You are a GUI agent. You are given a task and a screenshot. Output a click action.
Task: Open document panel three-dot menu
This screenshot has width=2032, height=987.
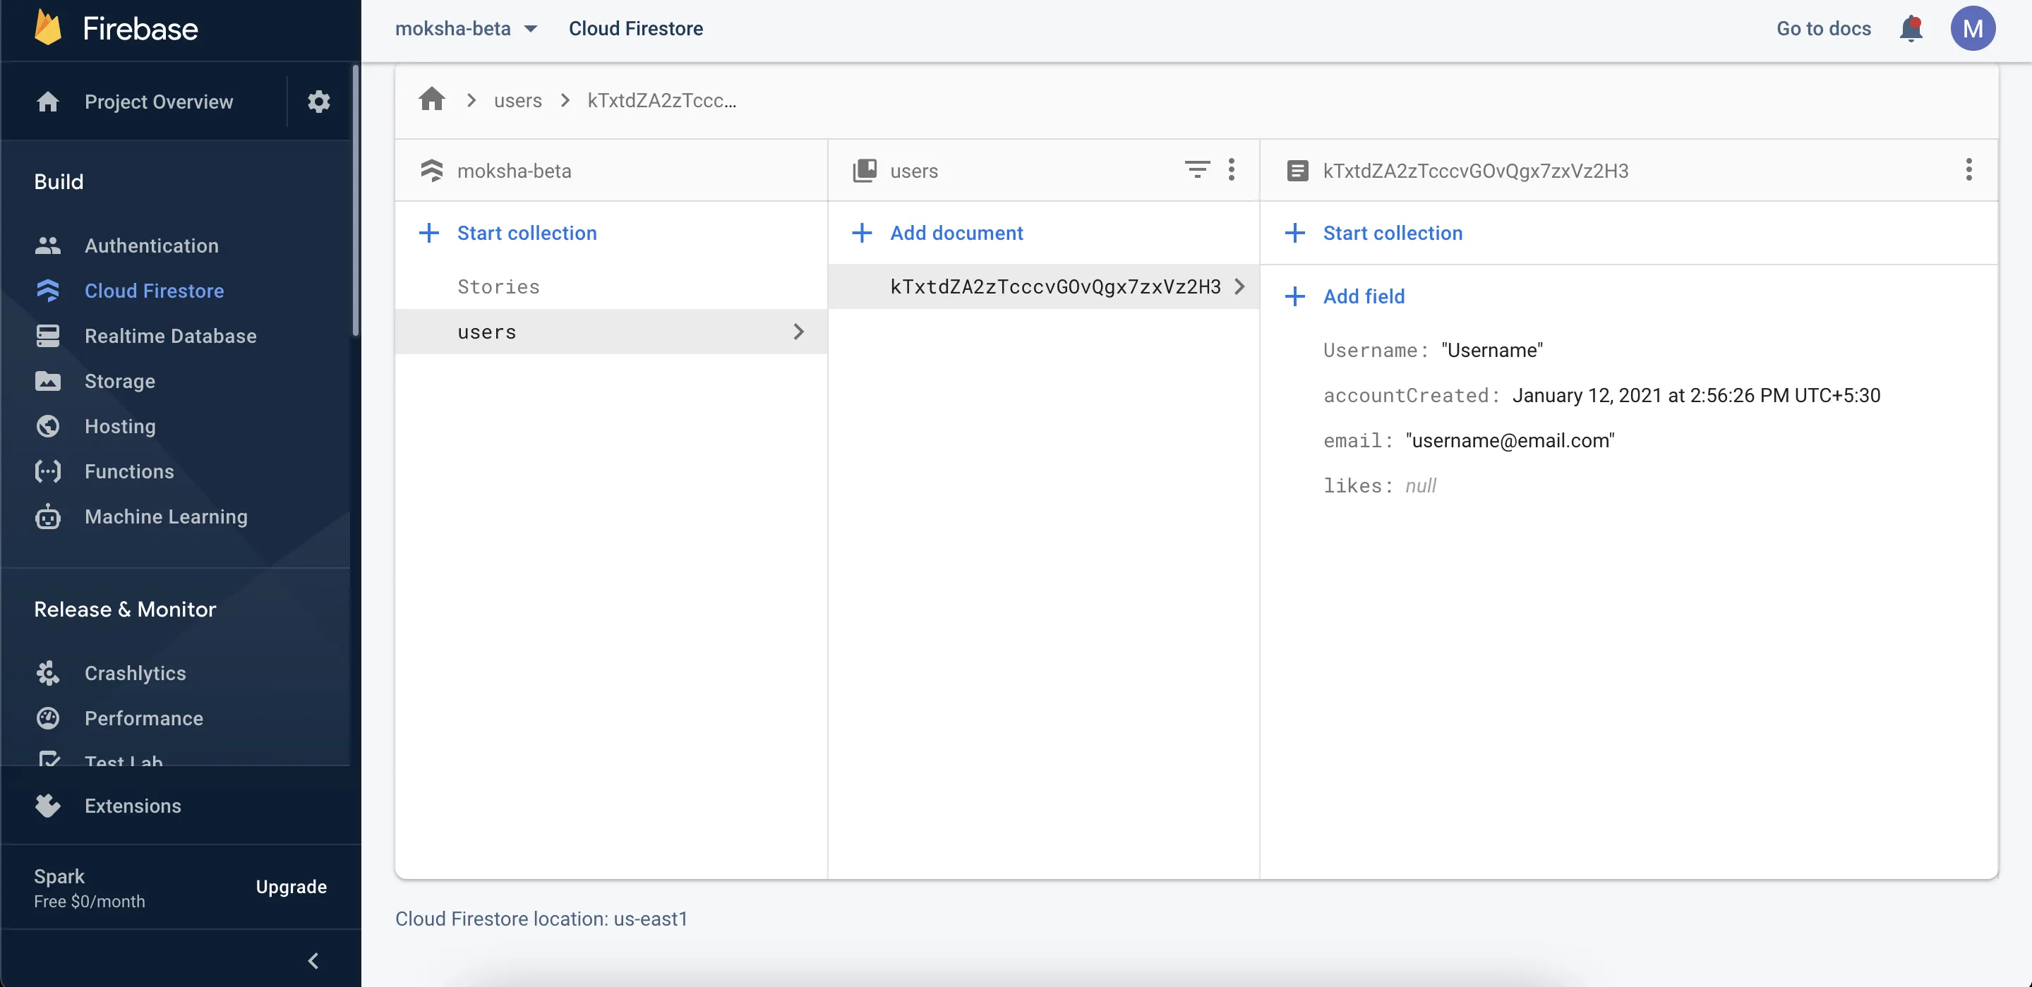pos(1968,169)
